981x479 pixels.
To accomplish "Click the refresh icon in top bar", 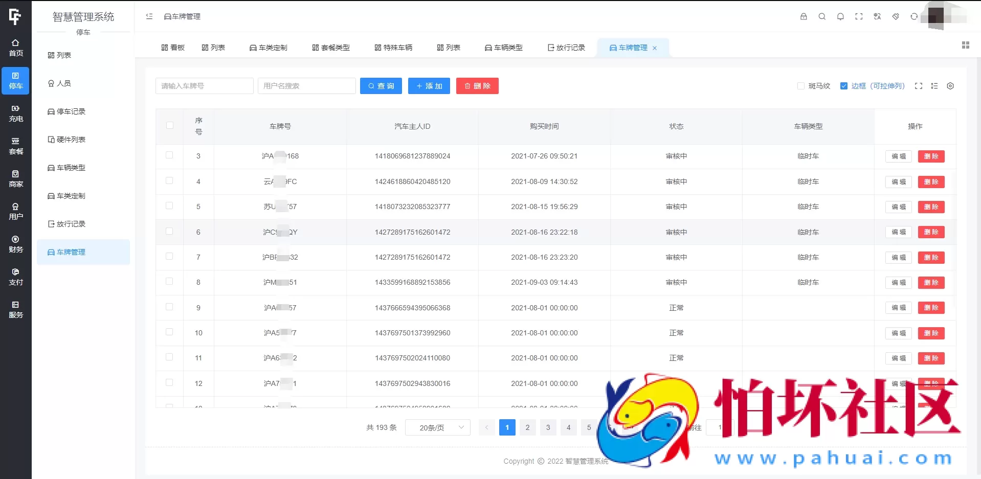I will 913,16.
